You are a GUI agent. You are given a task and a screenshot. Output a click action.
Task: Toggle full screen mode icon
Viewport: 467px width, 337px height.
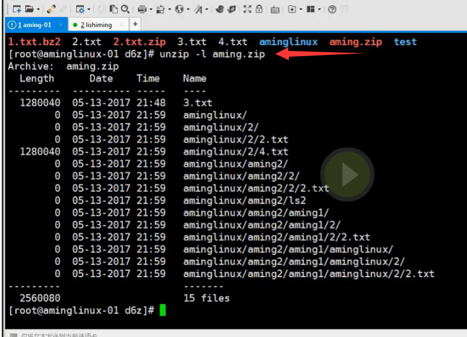point(247,9)
